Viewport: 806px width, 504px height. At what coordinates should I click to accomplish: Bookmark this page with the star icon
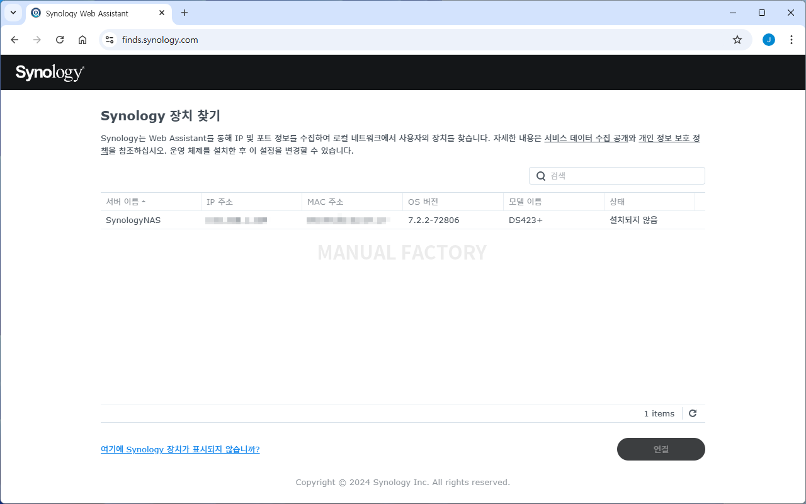737,40
